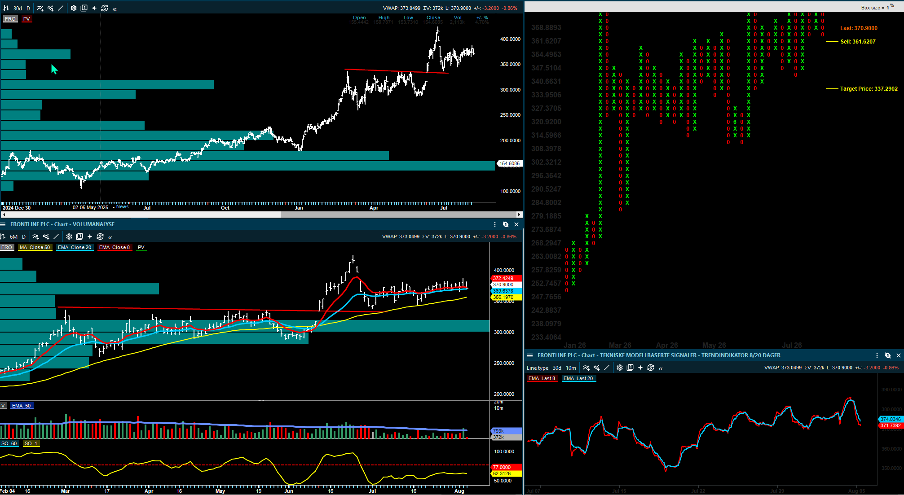904x495 pixels.
Task: Open settings gear in VOLUMANALYSE toolbar
Action: tap(69, 237)
